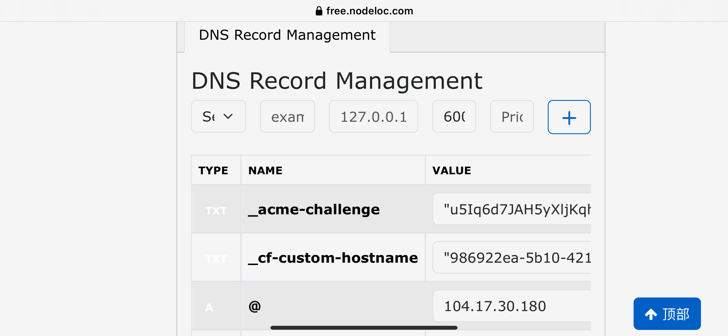728x336 pixels.
Task: Click the plus add record button
Action: (x=569, y=117)
